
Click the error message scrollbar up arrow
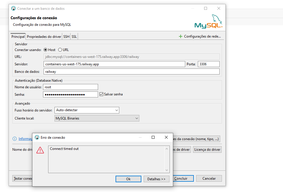(167, 149)
